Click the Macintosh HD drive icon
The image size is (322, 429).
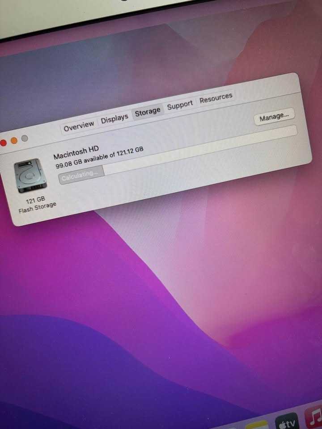[30, 176]
